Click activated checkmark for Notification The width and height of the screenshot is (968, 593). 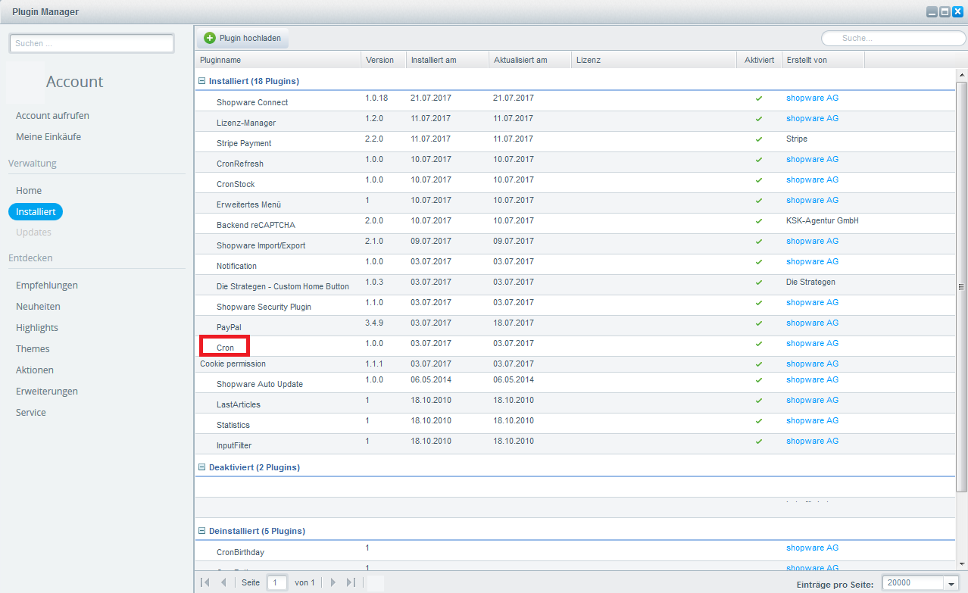point(759,262)
